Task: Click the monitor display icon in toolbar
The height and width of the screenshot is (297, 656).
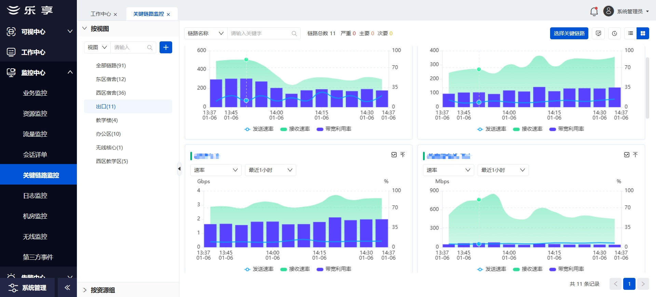Action: point(598,33)
